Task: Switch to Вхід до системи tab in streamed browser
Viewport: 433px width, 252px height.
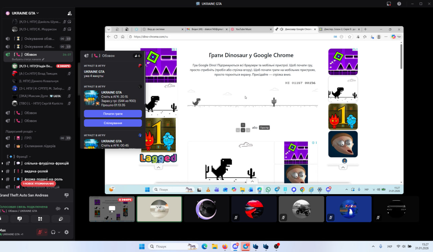Action: (x=163, y=29)
